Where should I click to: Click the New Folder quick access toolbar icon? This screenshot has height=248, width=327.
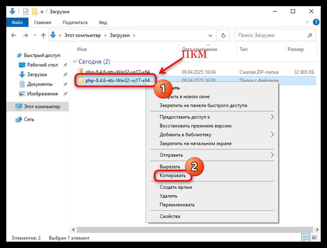(x=34, y=12)
